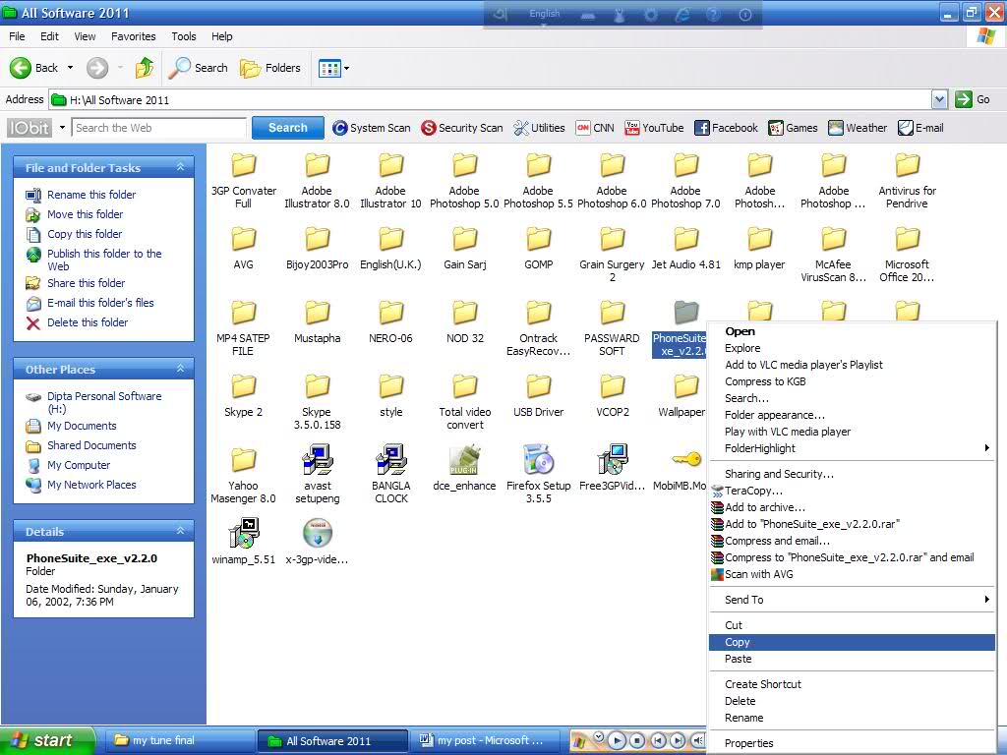Run System Scan from IObit toolbar
1007x755 pixels.
point(371,128)
